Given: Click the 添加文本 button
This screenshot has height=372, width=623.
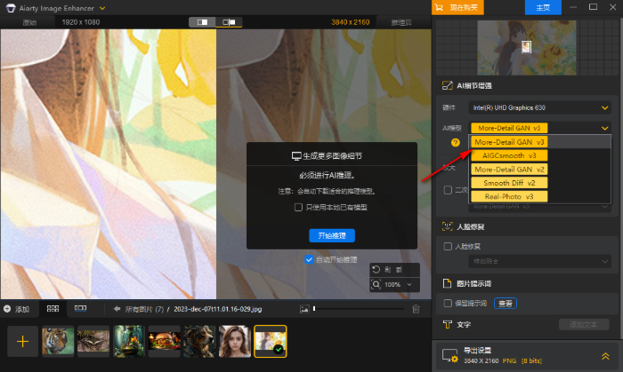Looking at the screenshot, I should [x=584, y=324].
